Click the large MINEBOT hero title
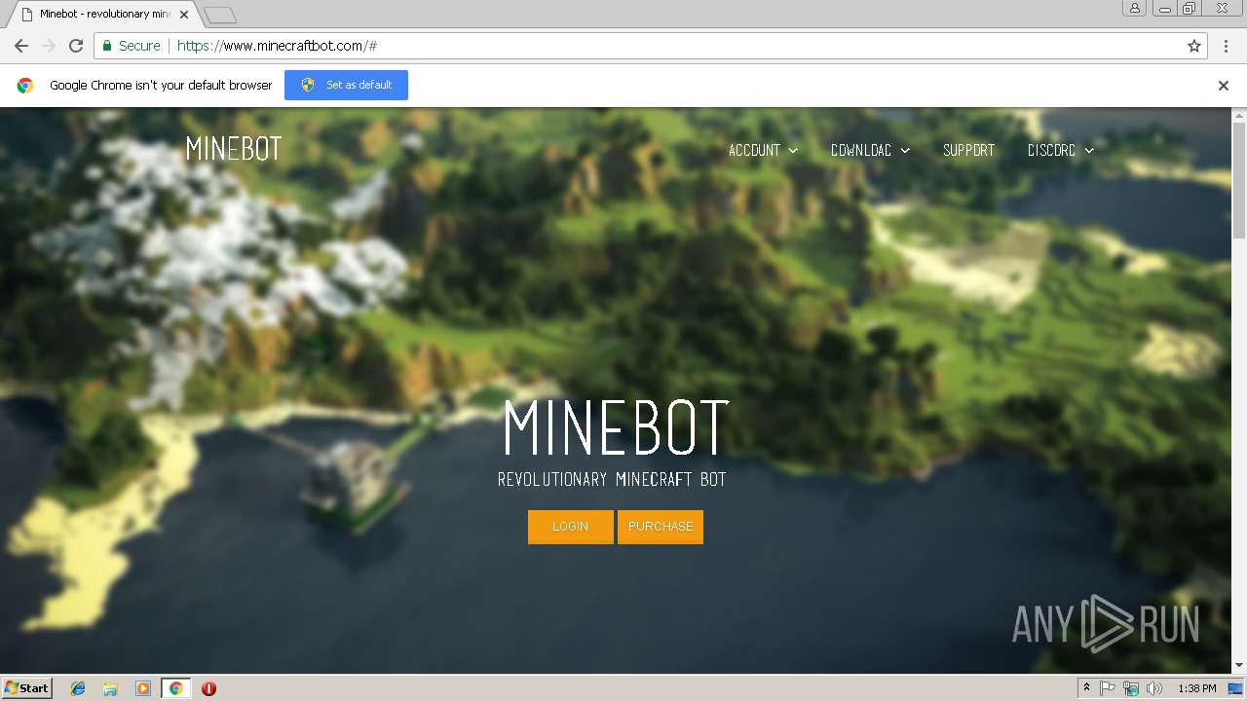Image resolution: width=1247 pixels, height=701 pixels. click(616, 427)
